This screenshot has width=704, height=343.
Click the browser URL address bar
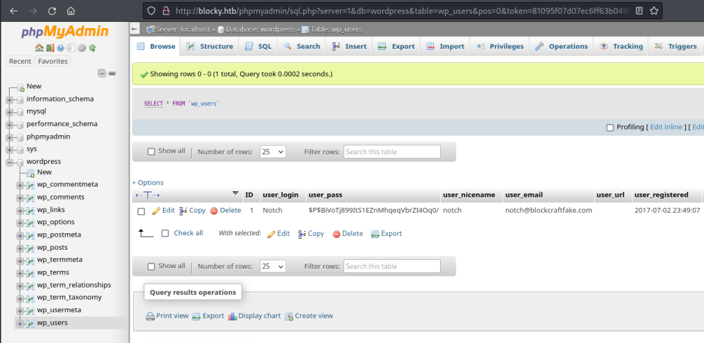(x=401, y=11)
